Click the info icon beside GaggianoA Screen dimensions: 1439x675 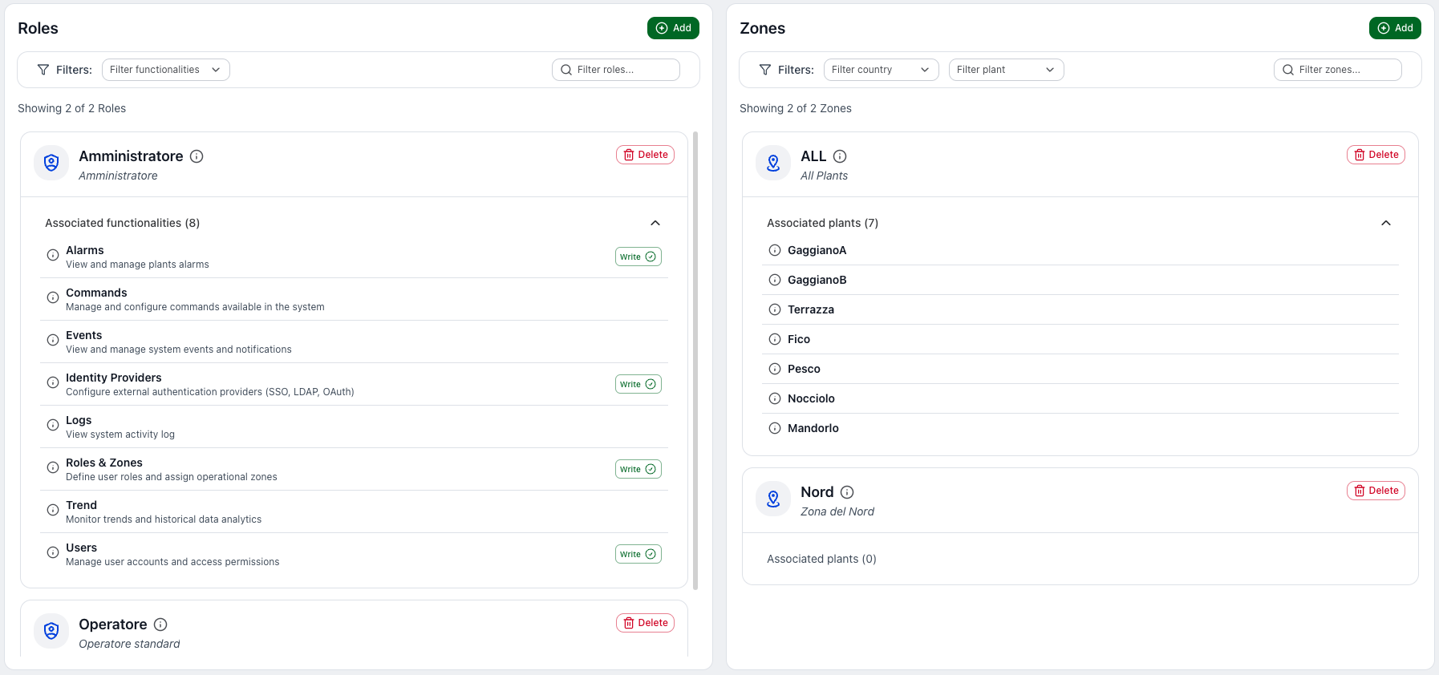[775, 250]
